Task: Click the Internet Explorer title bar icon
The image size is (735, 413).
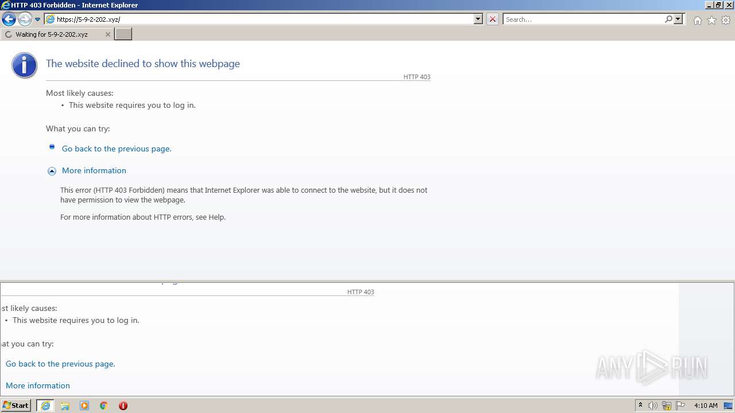Action: pos(6,5)
